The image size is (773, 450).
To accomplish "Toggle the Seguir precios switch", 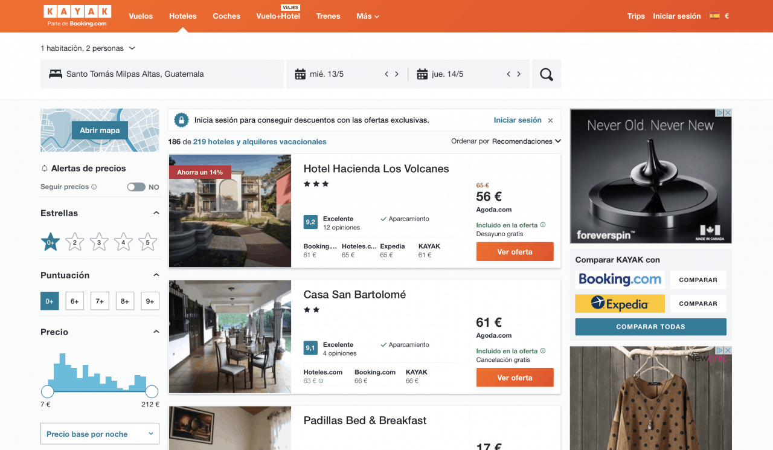I will (136, 187).
